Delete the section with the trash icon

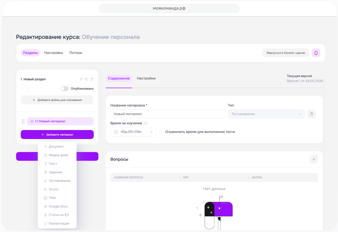(91, 79)
